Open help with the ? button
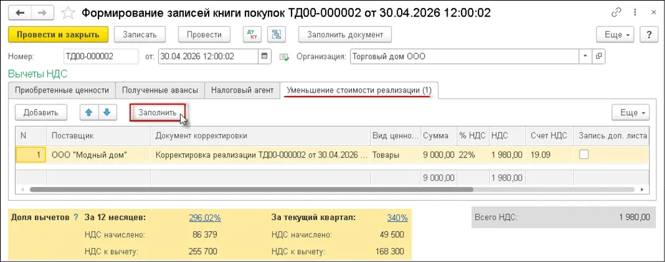This screenshot has width=665, height=262. [x=649, y=35]
